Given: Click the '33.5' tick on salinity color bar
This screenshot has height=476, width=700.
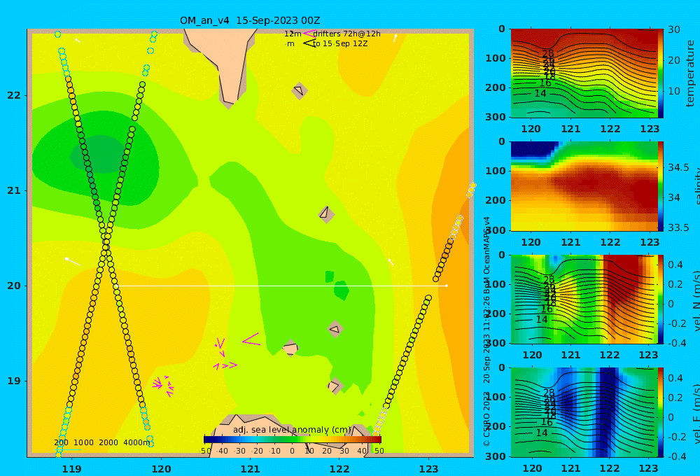Looking at the screenshot, I should (678, 227).
